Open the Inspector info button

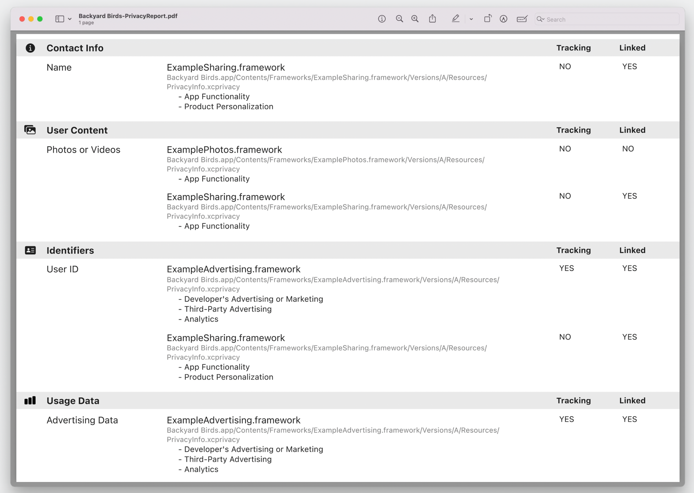(x=382, y=19)
